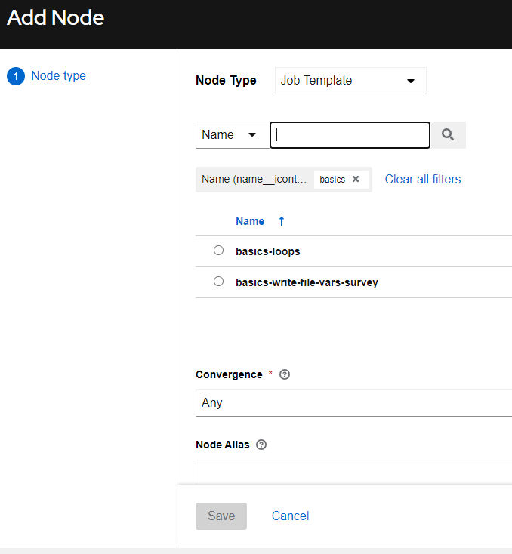The image size is (512, 554).
Task: Click the magnifying glass search button
Action: pyautogui.click(x=448, y=135)
